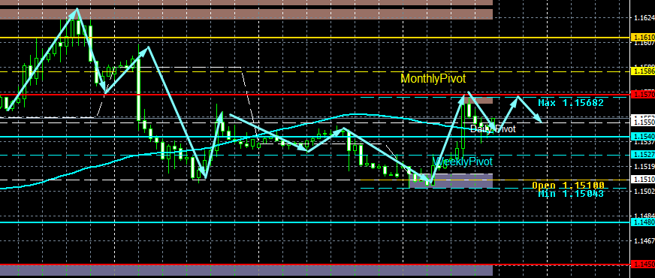Select the solid yellow 1.1610 horizontal line
655x278 pixels.
pyautogui.click(x=315, y=38)
